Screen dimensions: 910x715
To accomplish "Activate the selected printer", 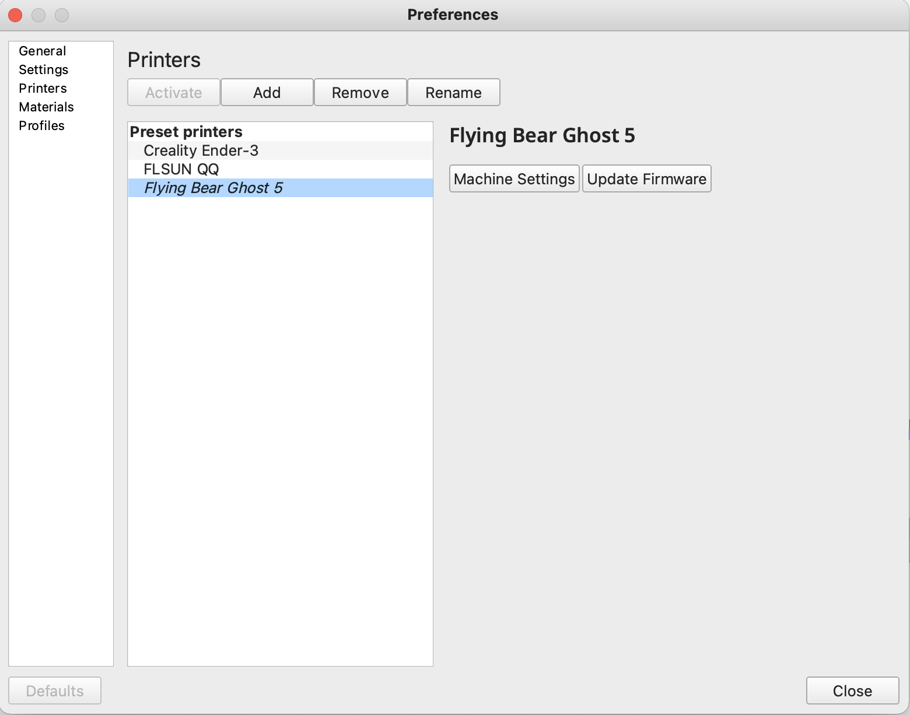I will click(173, 92).
